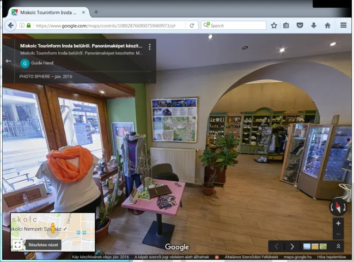Select the third photo thumbnail in strip

323,246
